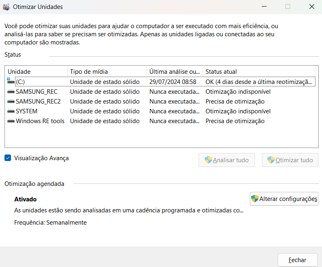This screenshot has width=322, height=267.
Task: Click Precisa de otimização in SAMSUNG_REC2 row
Action: pos(235,102)
